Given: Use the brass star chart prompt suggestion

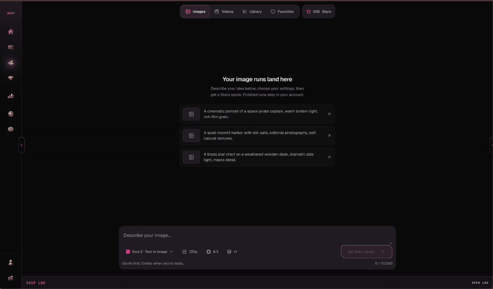Looking at the screenshot, I should click(x=257, y=157).
